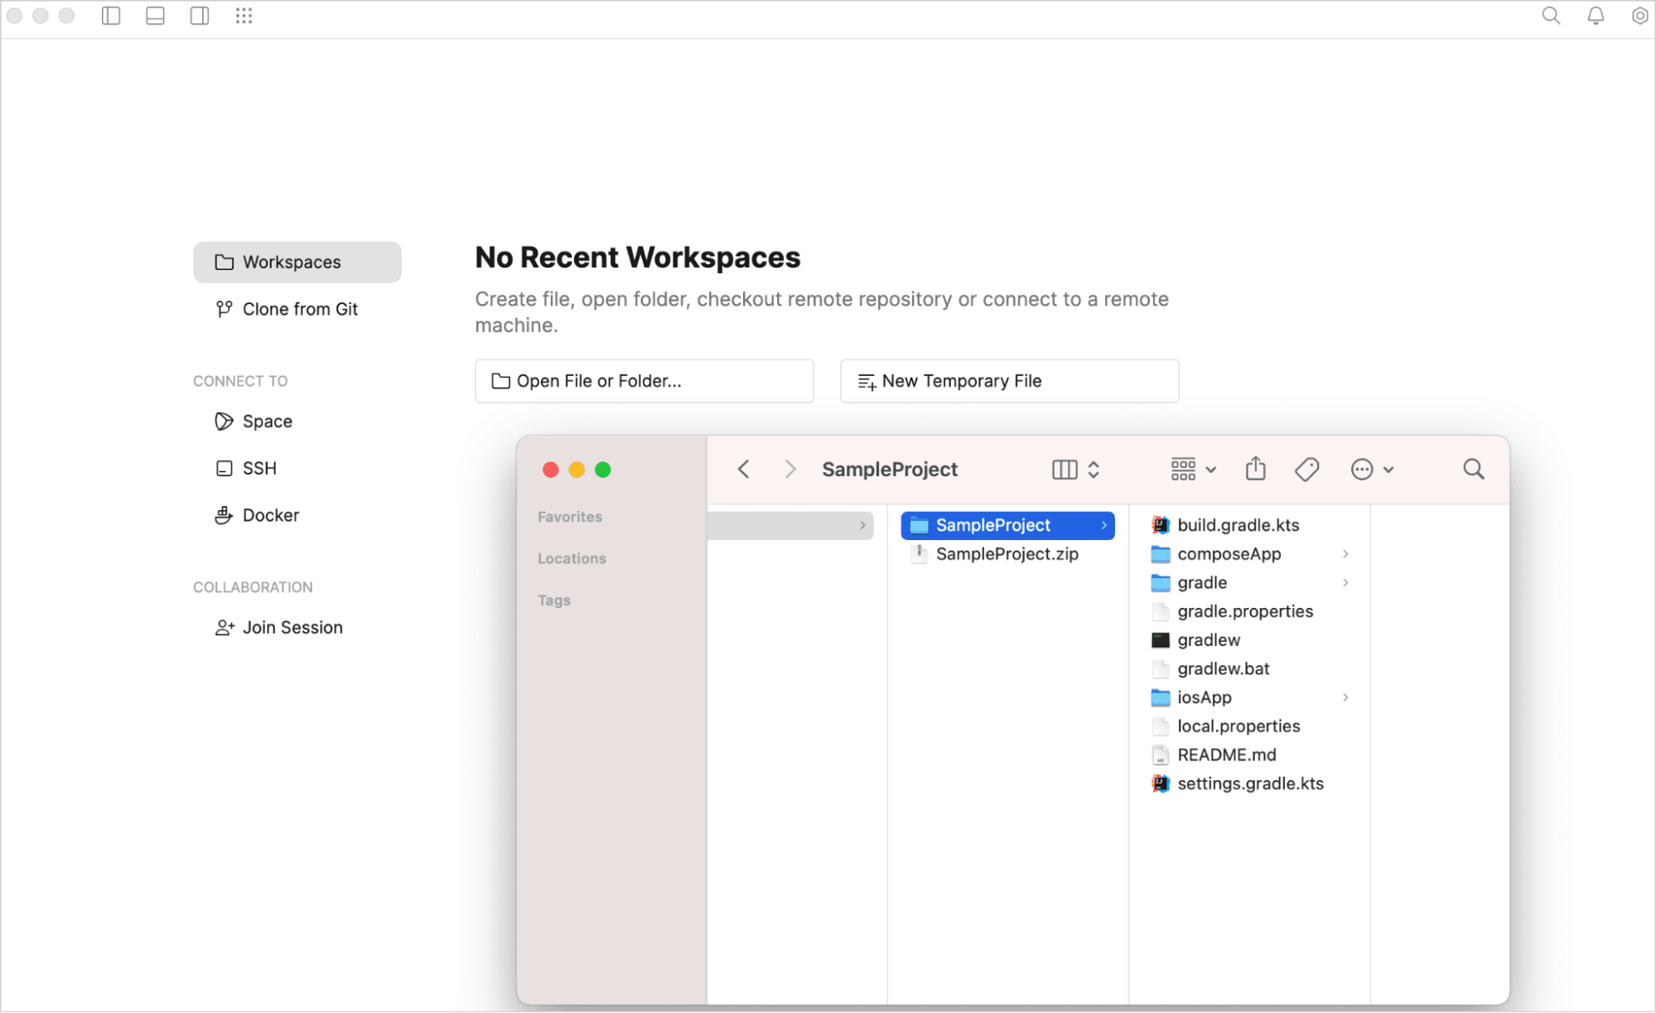Click Finder share icon
Image resolution: width=1656 pixels, height=1013 pixels.
pos(1256,469)
